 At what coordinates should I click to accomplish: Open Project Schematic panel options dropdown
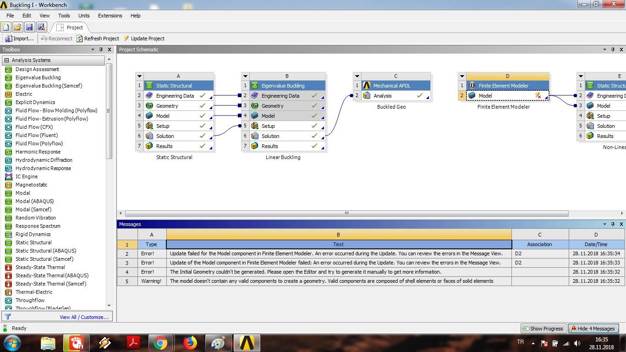pos(605,49)
